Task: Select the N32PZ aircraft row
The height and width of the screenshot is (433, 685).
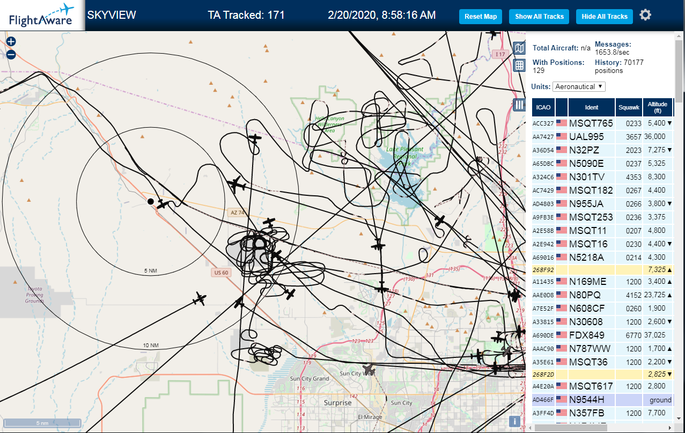Action: (x=602, y=150)
